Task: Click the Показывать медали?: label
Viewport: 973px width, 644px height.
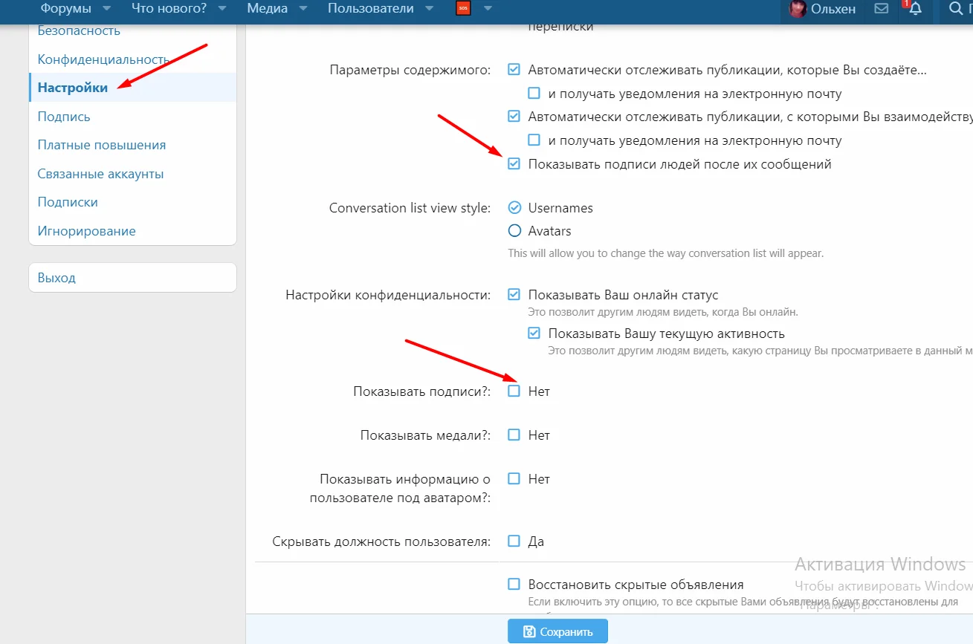Action: (x=426, y=435)
